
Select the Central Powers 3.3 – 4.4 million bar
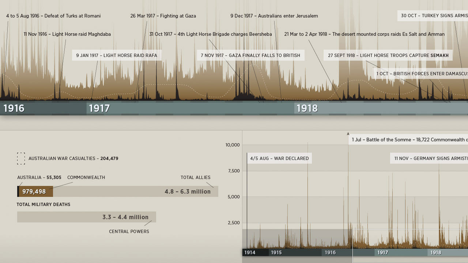click(x=87, y=217)
